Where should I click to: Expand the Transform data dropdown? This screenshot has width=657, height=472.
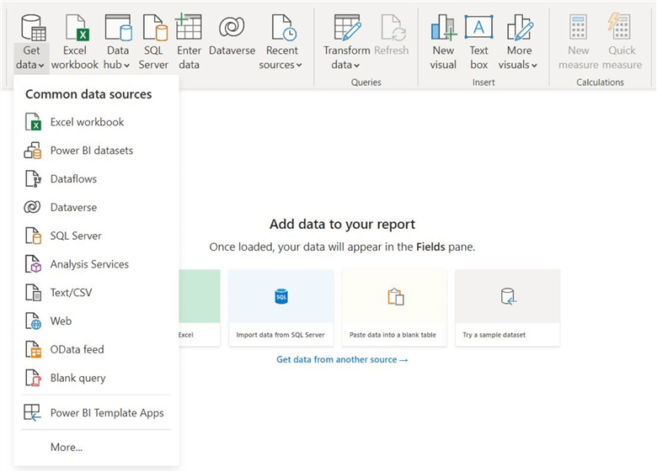coord(346,65)
